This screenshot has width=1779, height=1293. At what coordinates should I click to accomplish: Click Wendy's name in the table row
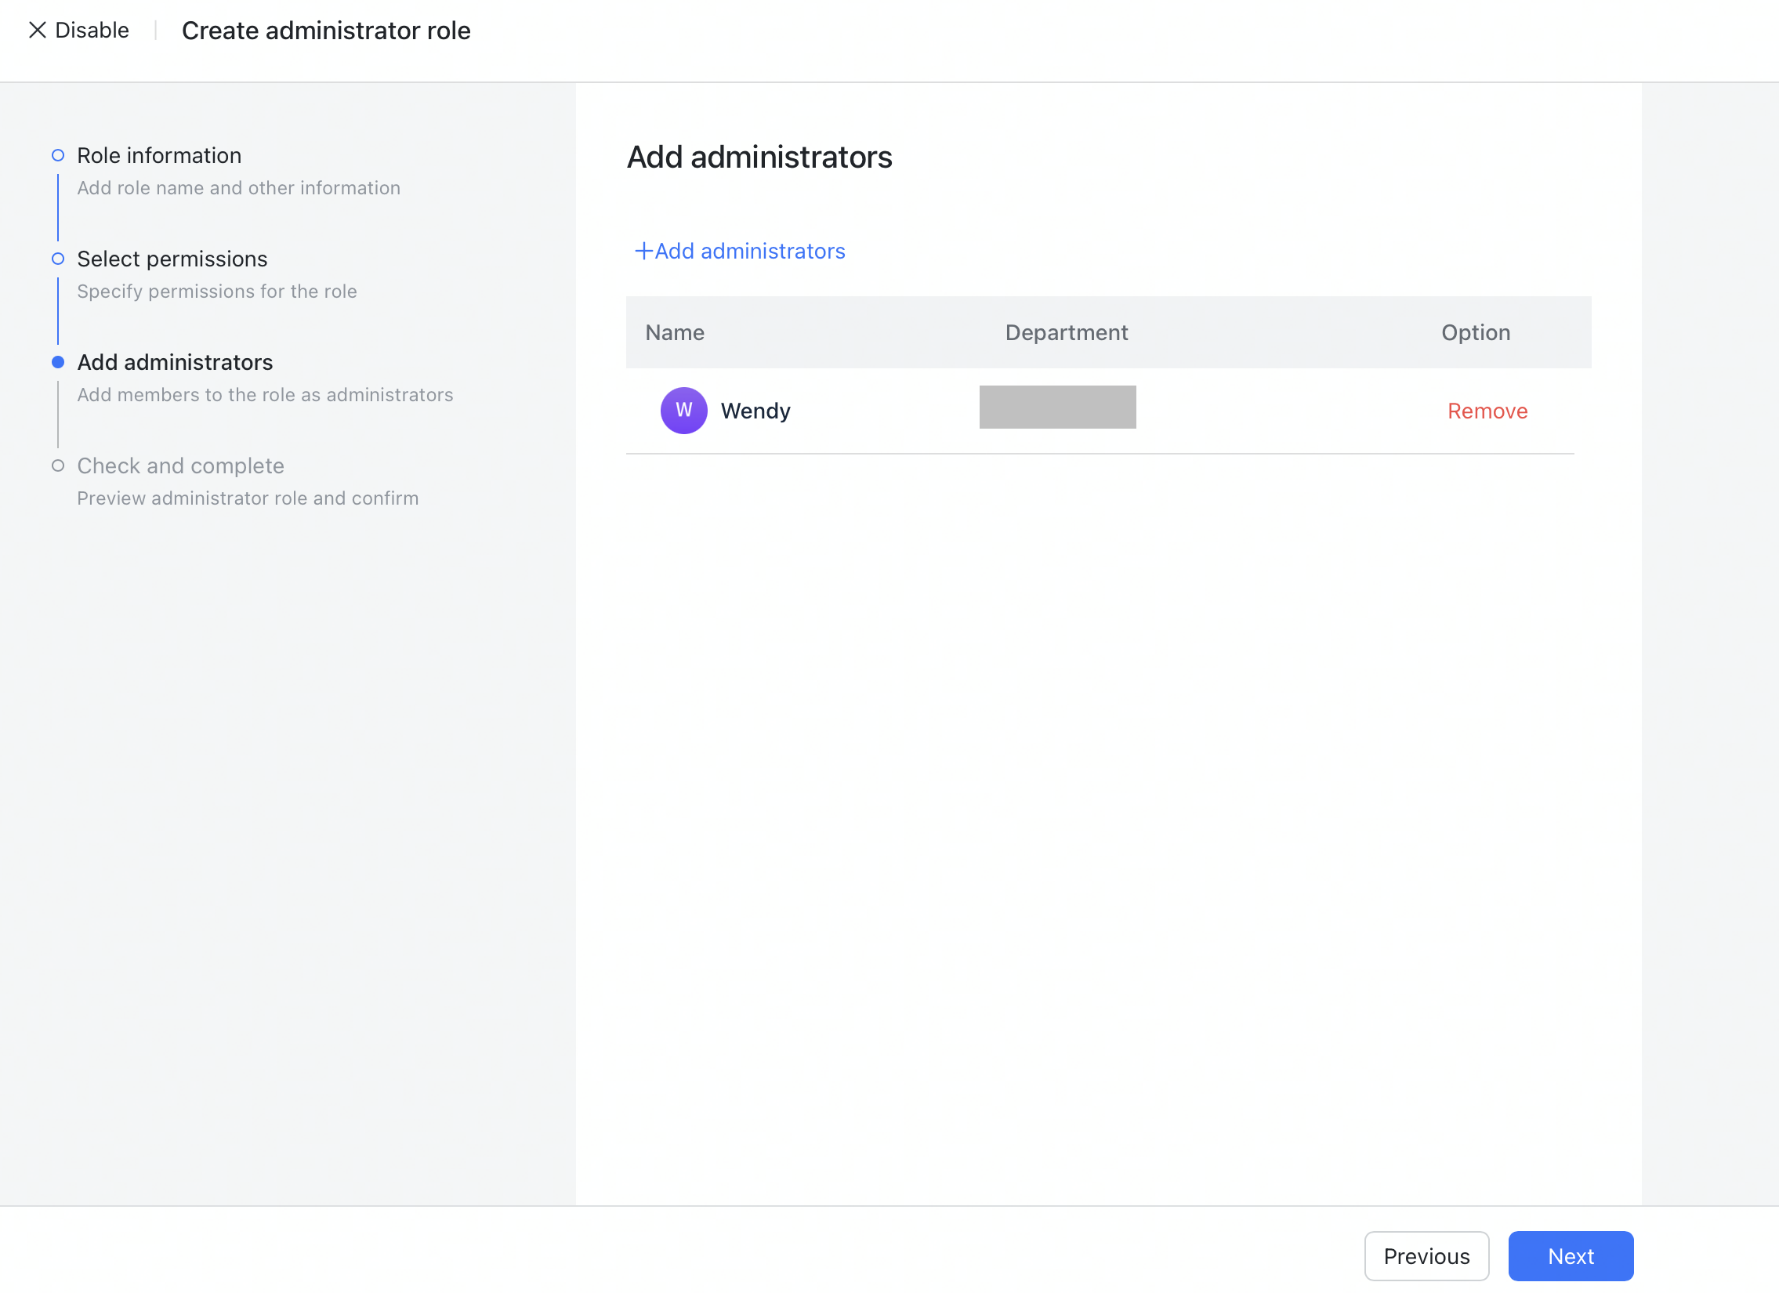pyautogui.click(x=755, y=410)
